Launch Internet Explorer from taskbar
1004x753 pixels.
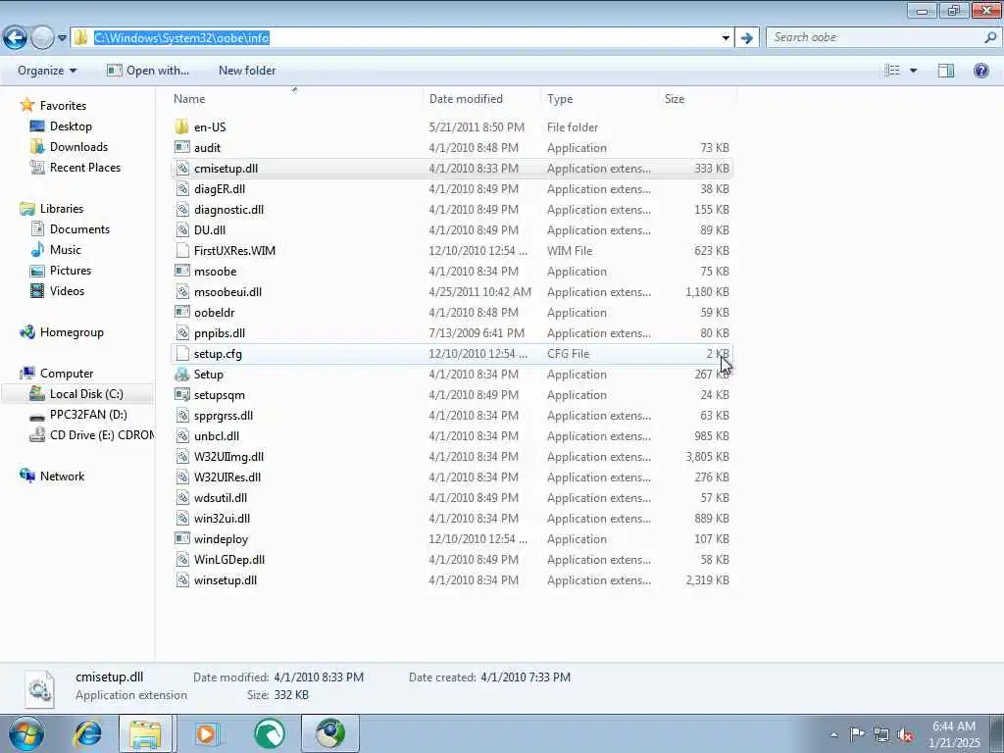pos(87,733)
